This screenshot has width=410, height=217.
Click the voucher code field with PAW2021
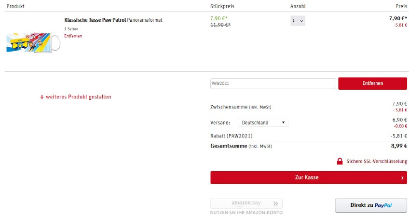(x=273, y=83)
